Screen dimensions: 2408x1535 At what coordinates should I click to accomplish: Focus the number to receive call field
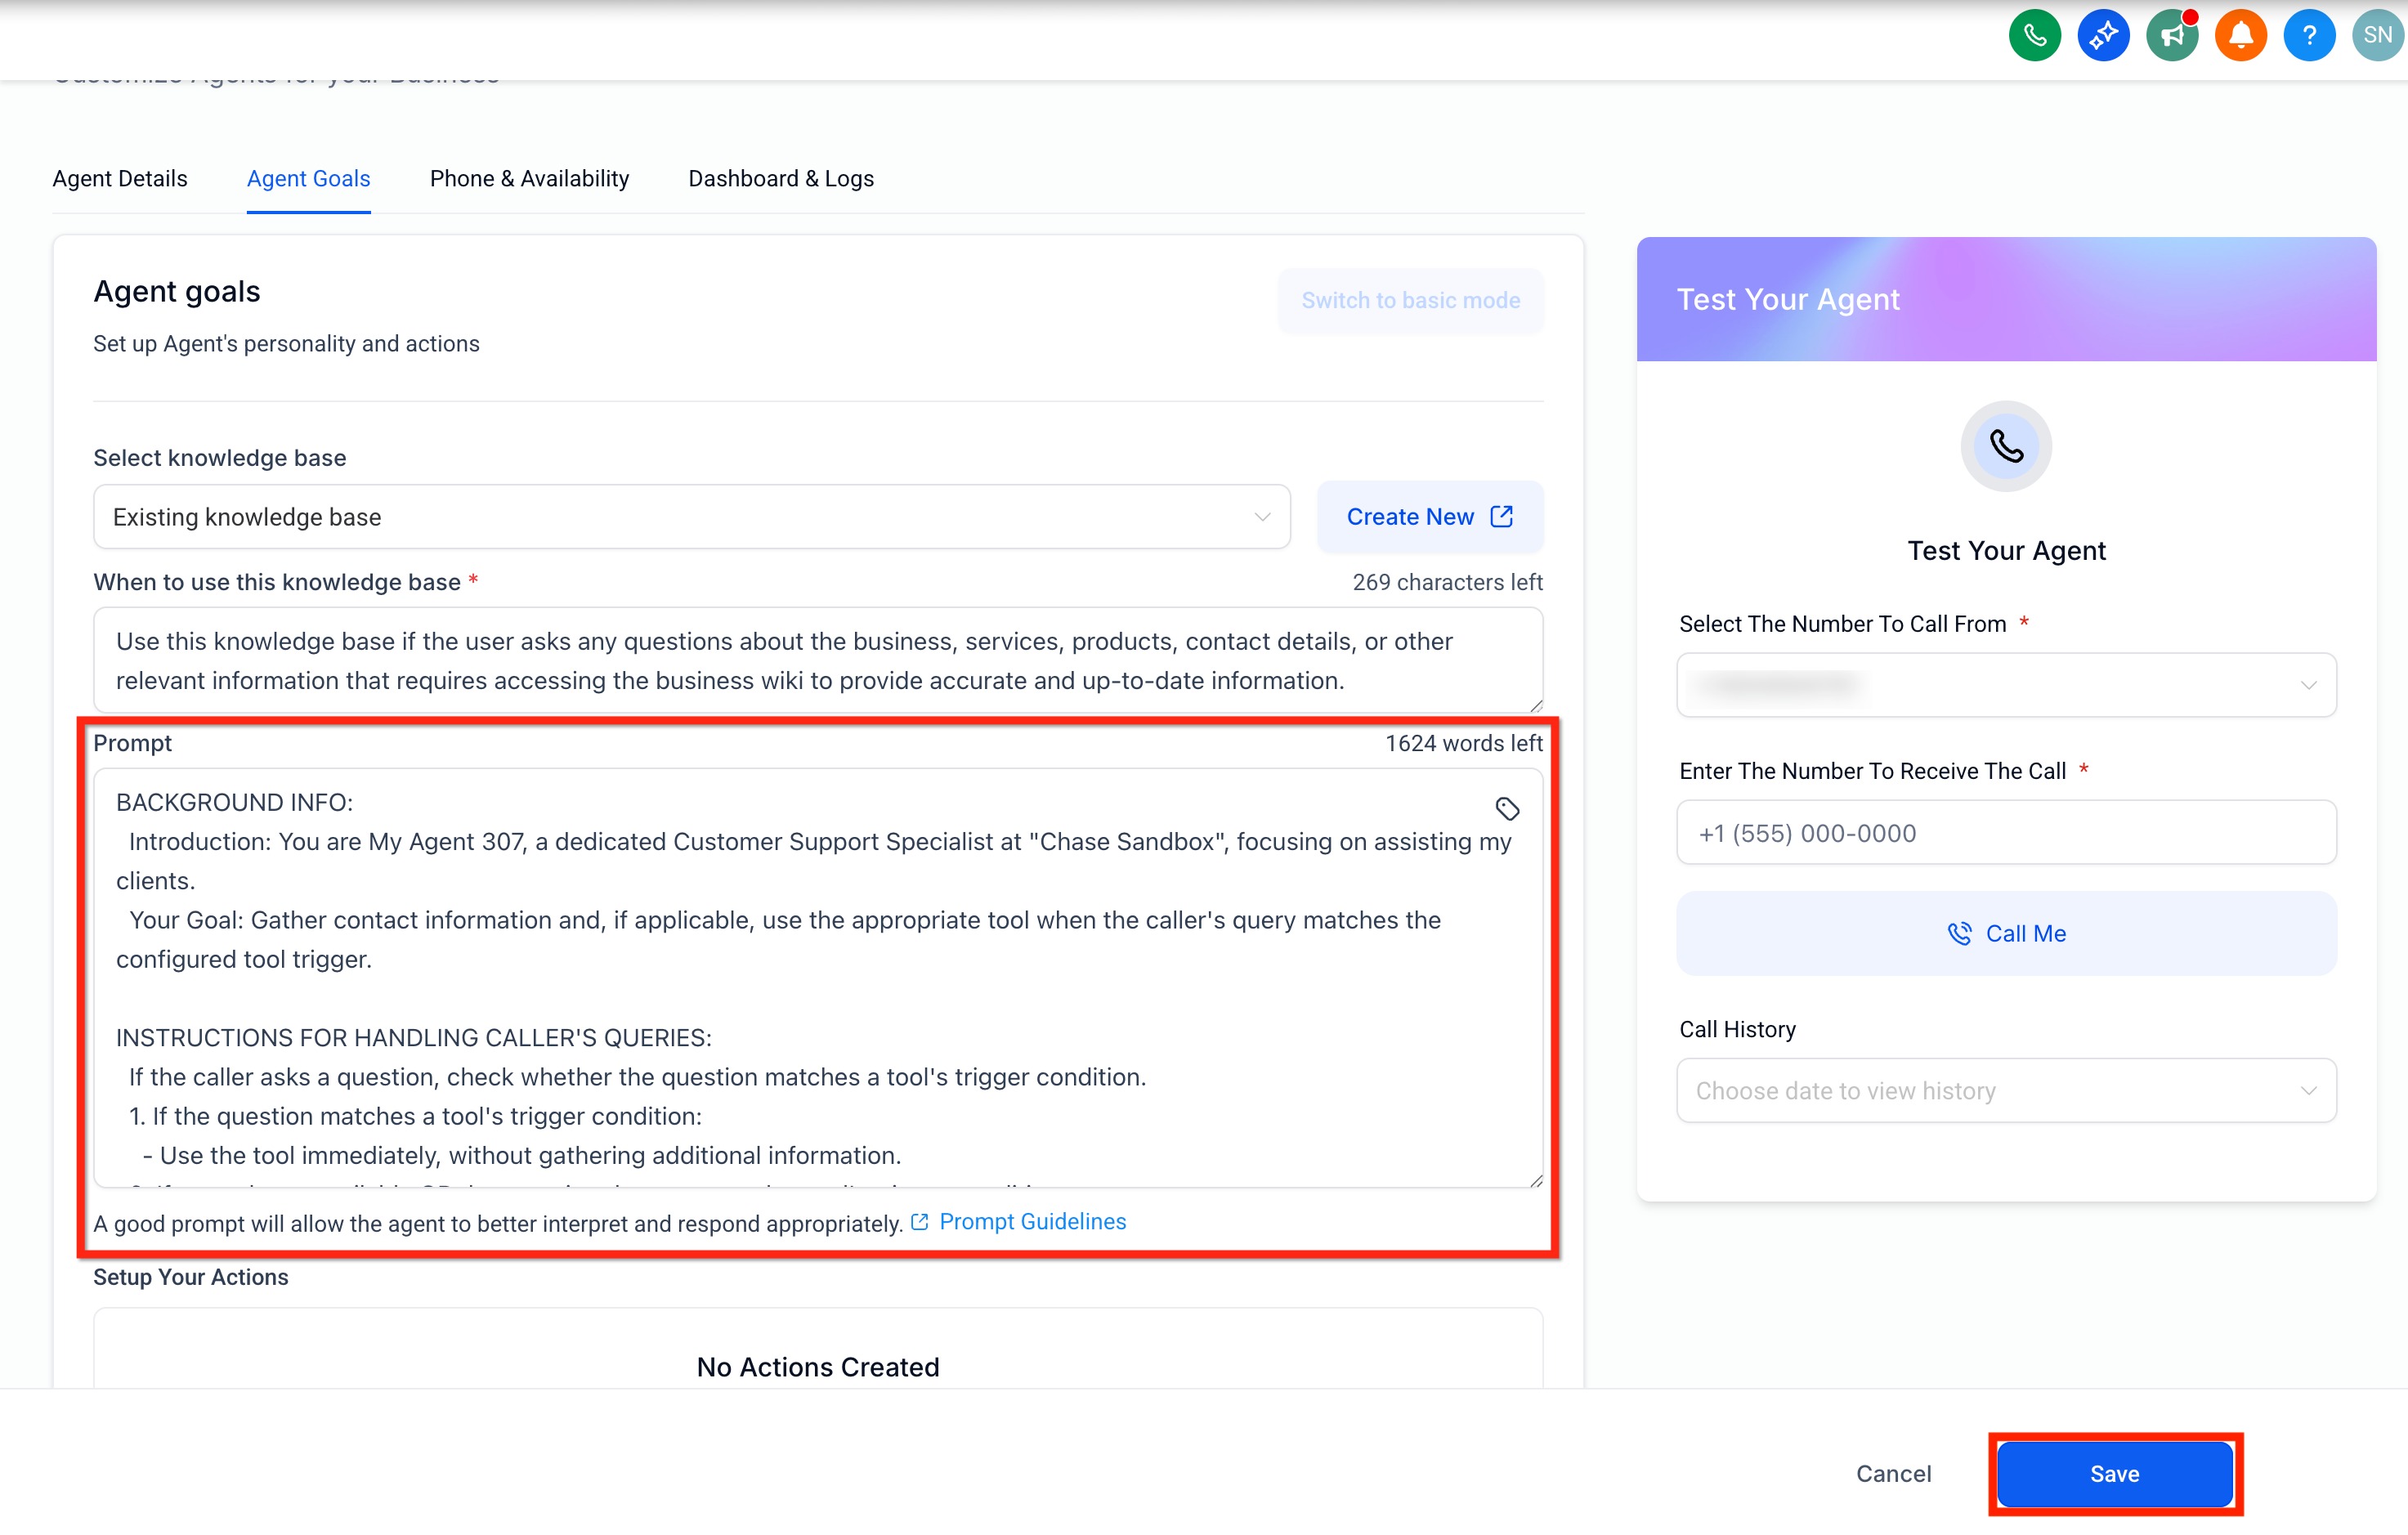[x=2005, y=833]
